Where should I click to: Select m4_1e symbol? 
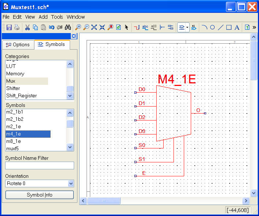coord(28,134)
